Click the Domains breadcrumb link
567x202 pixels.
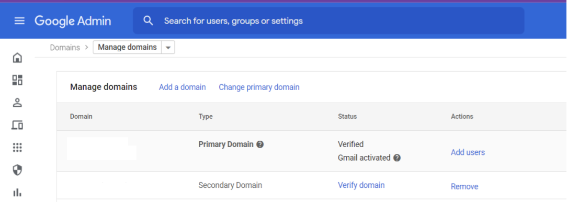(65, 48)
